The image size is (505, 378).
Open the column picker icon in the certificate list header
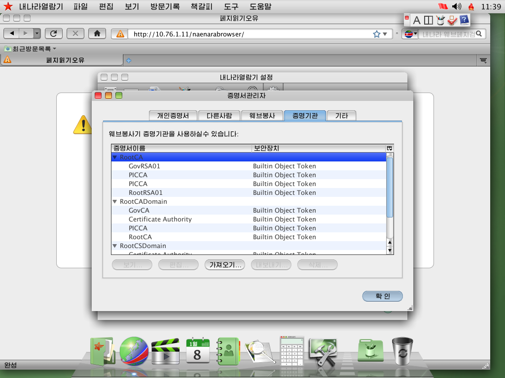coord(390,148)
